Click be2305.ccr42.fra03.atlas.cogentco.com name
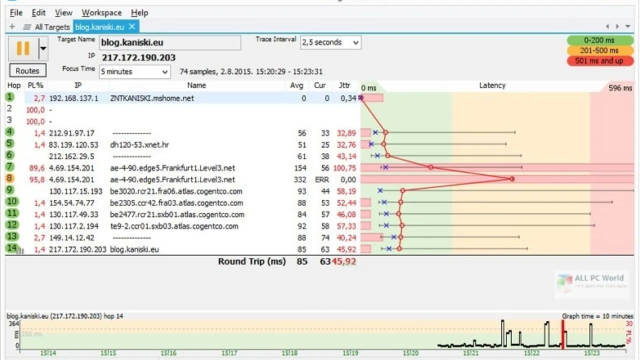This screenshot has width=640, height=360. (176, 203)
